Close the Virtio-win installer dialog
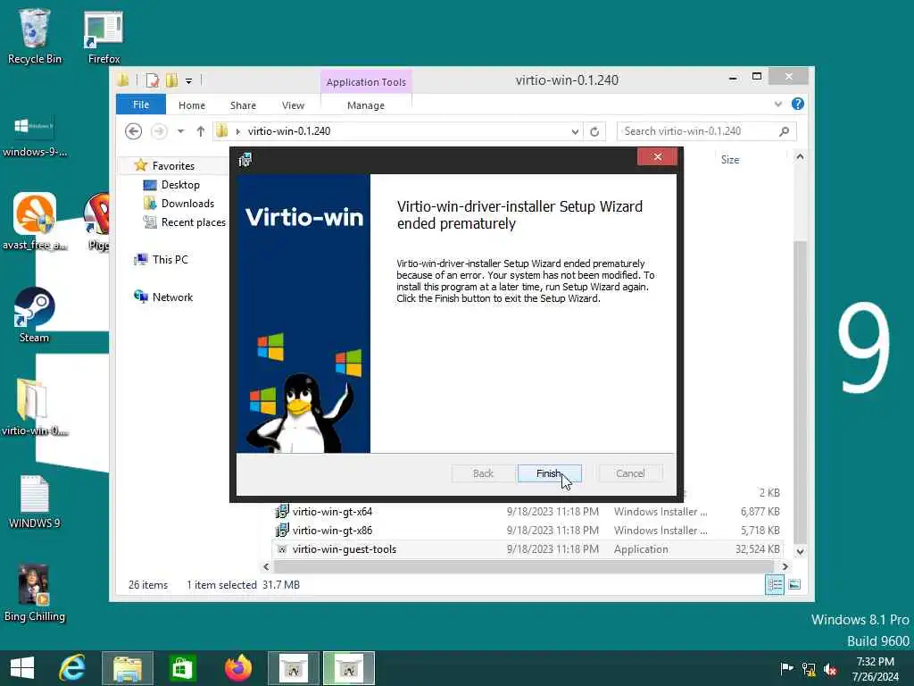 tap(658, 157)
